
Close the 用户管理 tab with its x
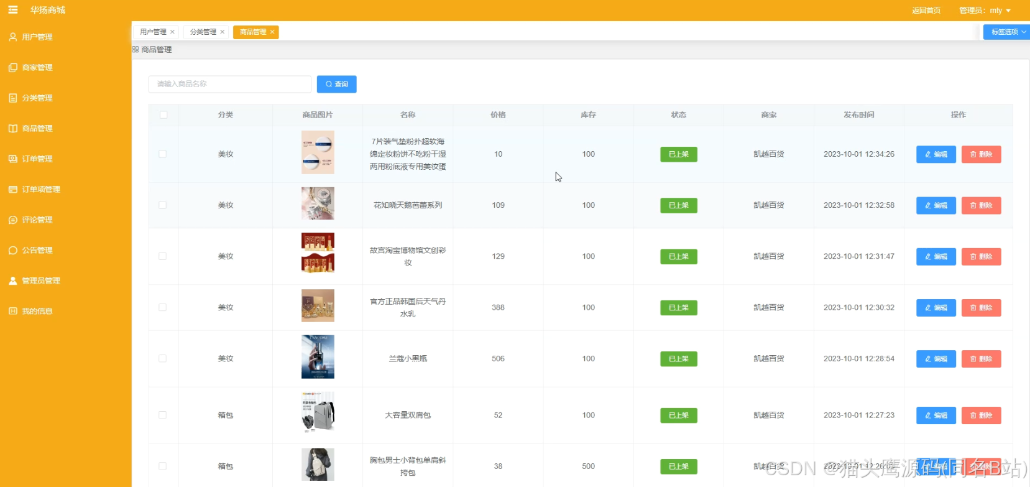pyautogui.click(x=172, y=32)
